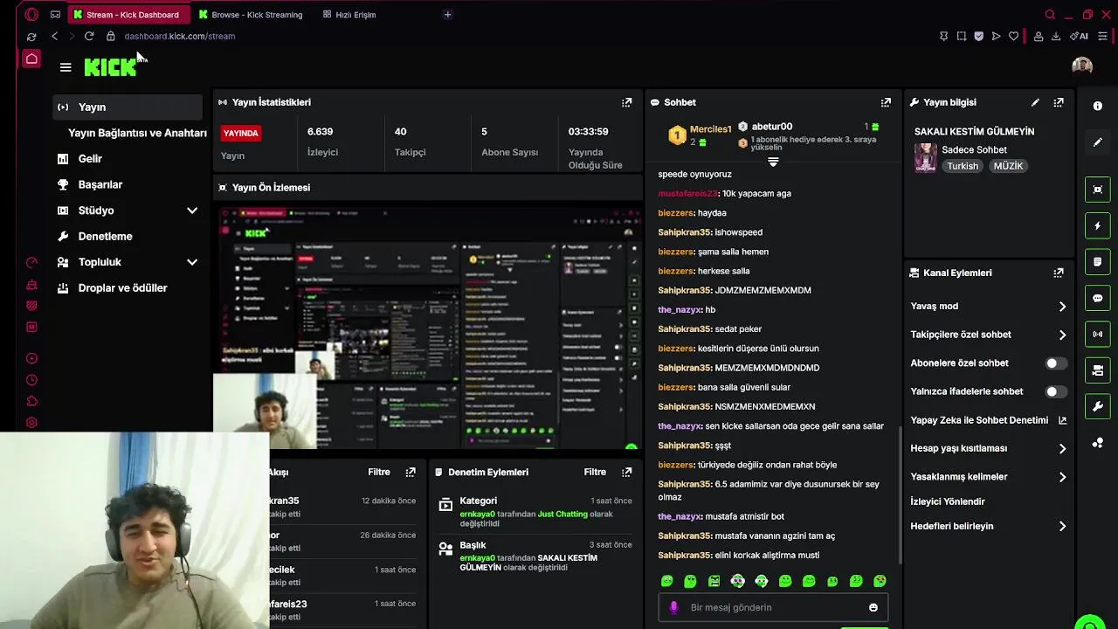The image size is (1118, 629).
Task: Click the document icon in right sidebar
Action: [x=1098, y=262]
